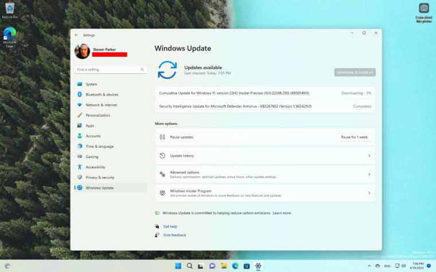Click the back arrow in Settings
Screen dimensions: 436x272
76,36
